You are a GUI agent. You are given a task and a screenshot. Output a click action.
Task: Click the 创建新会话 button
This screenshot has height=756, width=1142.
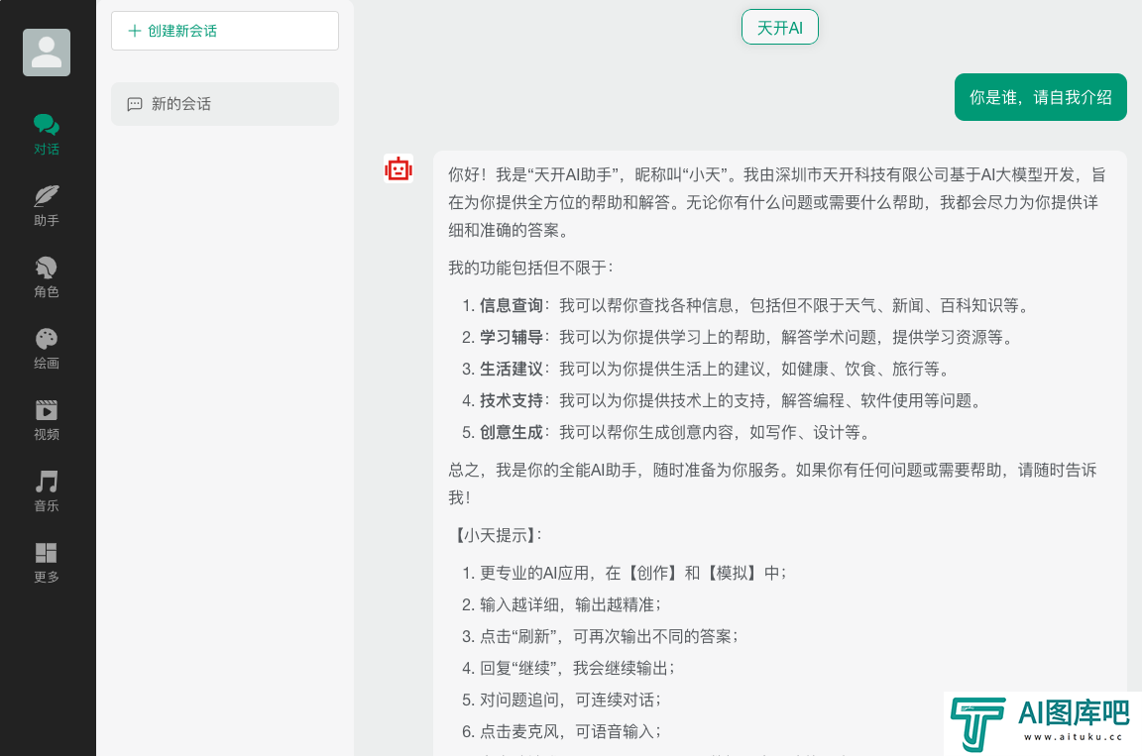coord(225,31)
